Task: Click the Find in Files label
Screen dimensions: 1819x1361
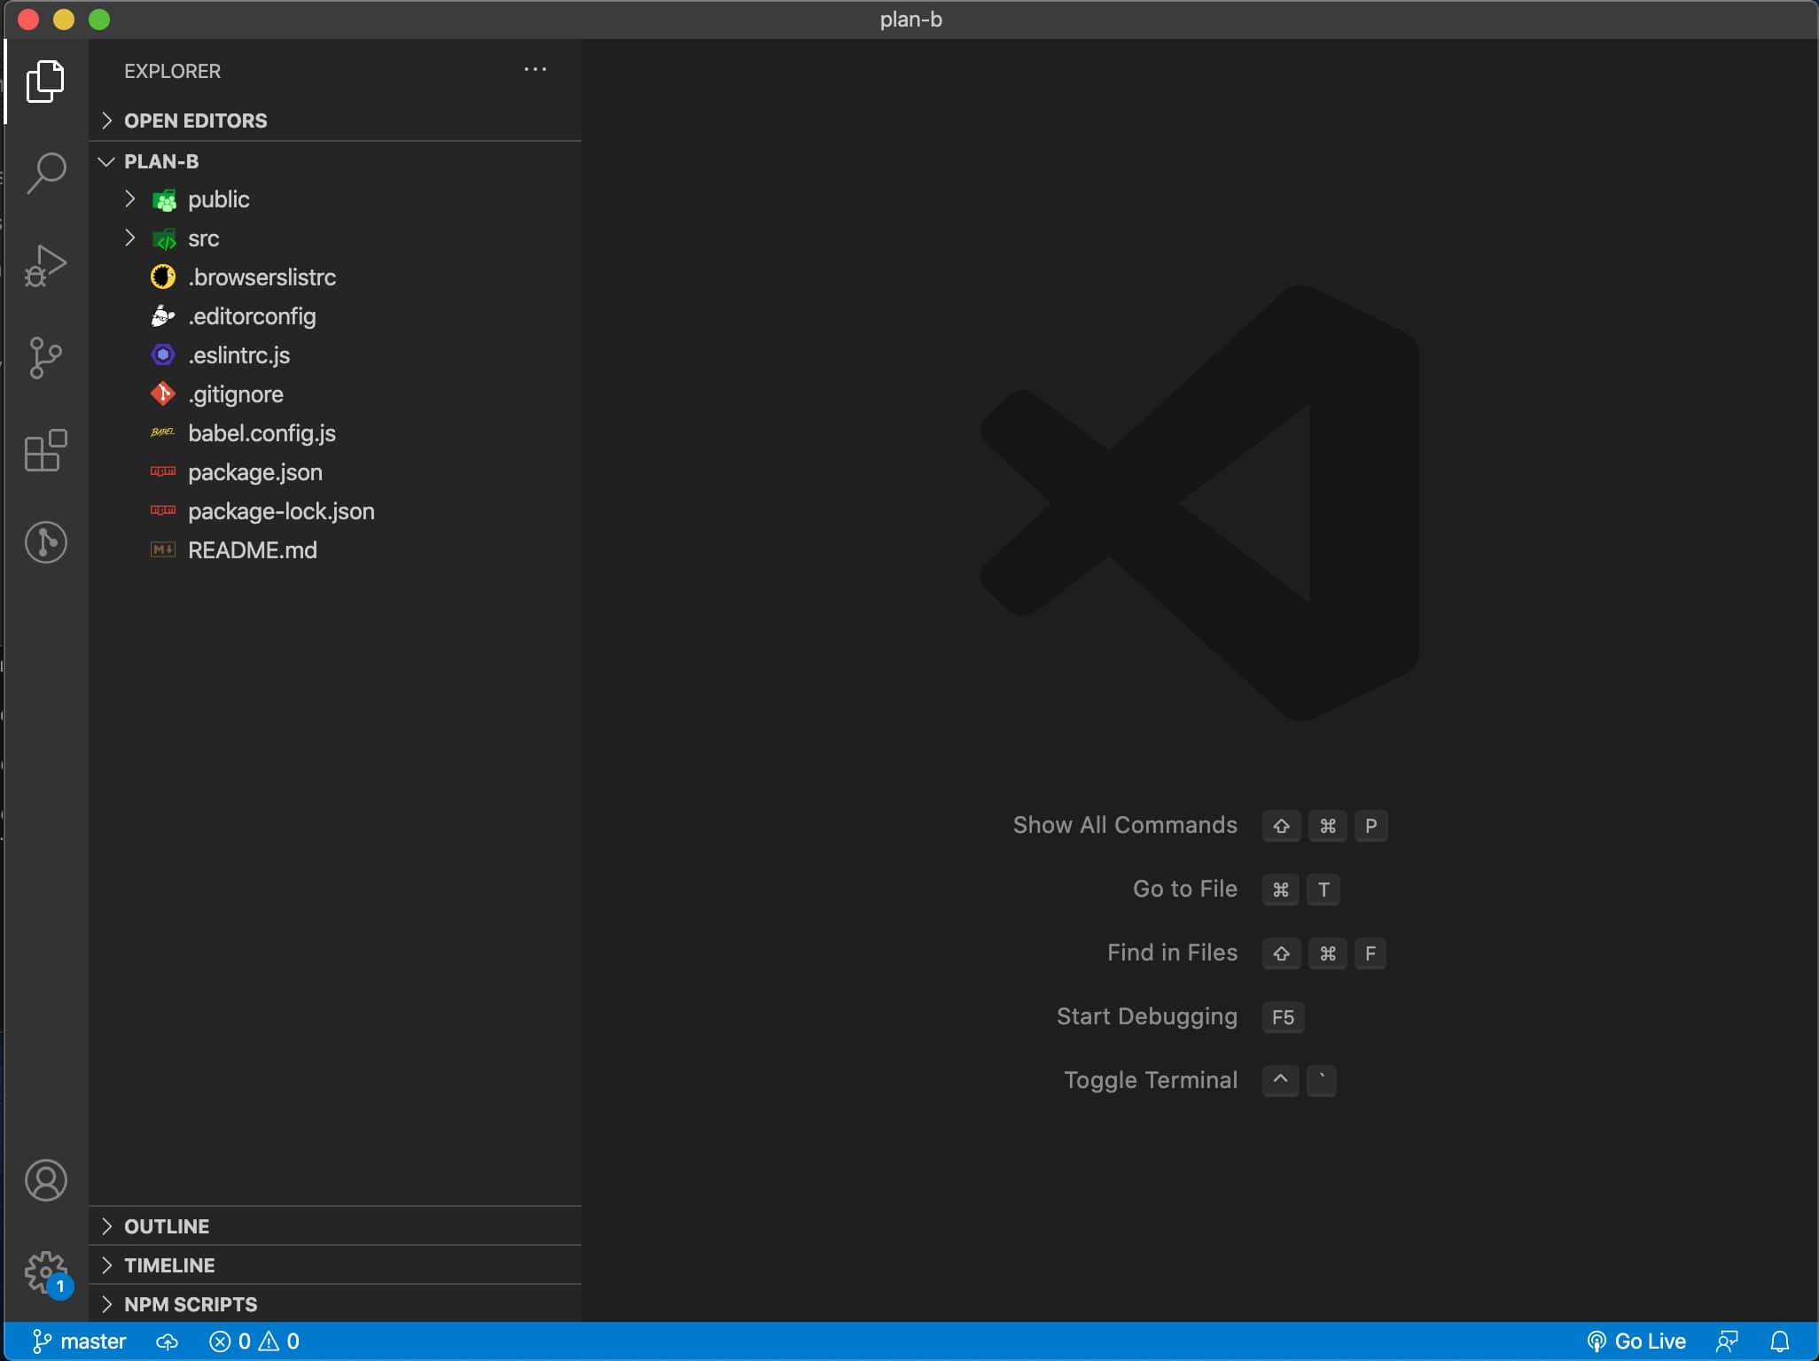Action: (x=1172, y=953)
